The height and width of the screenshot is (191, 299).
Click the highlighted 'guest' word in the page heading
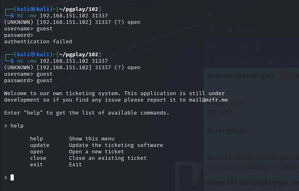click(x=285, y=76)
